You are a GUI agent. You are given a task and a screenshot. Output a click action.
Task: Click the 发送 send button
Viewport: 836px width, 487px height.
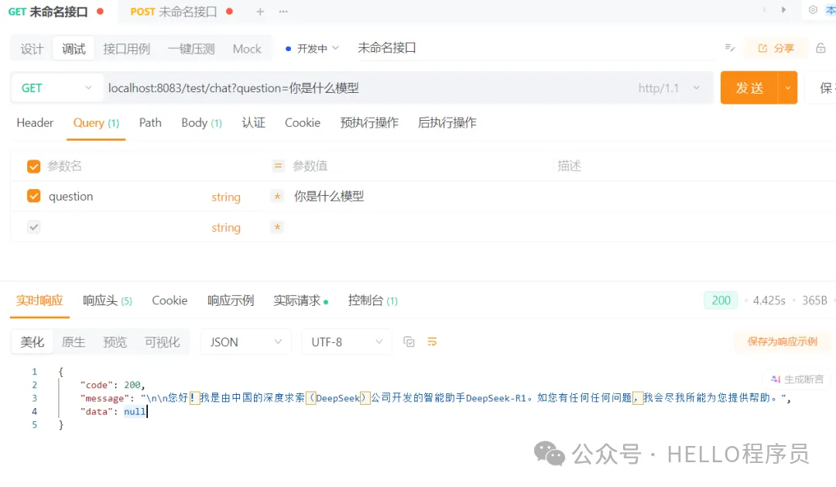(748, 87)
